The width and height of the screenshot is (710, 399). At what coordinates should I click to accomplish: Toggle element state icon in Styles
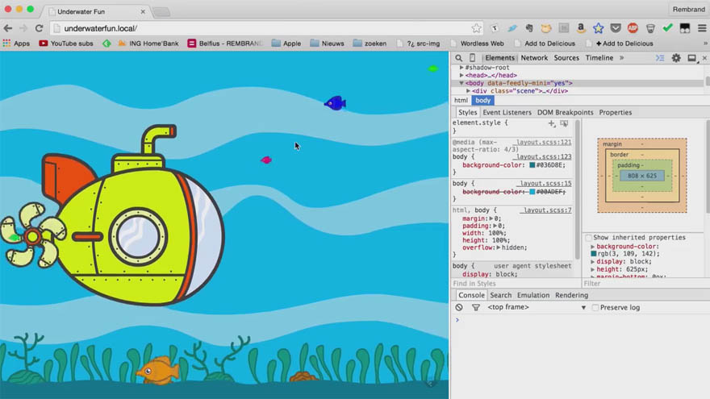coord(564,123)
